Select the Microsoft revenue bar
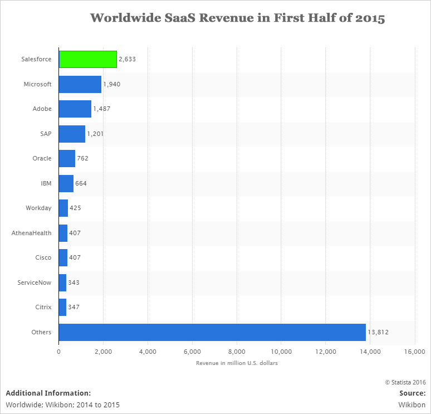431x414 pixels. (80, 84)
